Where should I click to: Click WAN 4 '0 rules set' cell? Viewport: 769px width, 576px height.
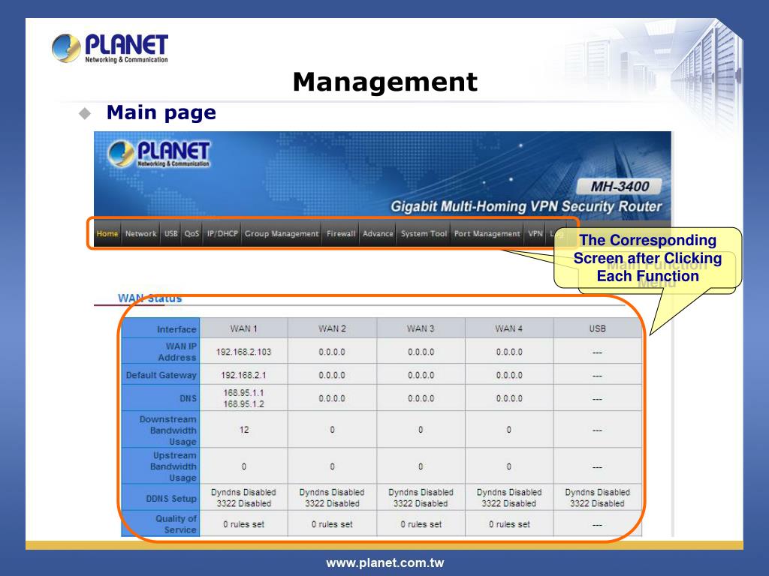pos(509,524)
